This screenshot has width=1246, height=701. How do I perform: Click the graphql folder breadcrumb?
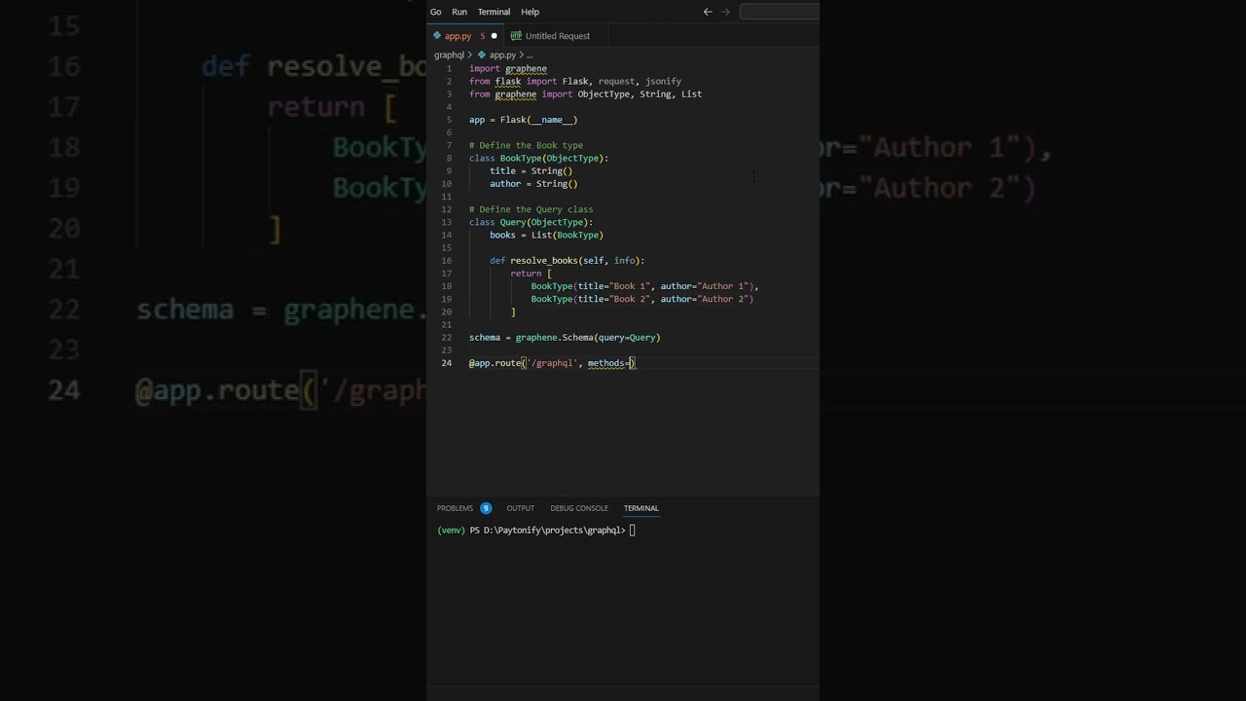point(449,55)
